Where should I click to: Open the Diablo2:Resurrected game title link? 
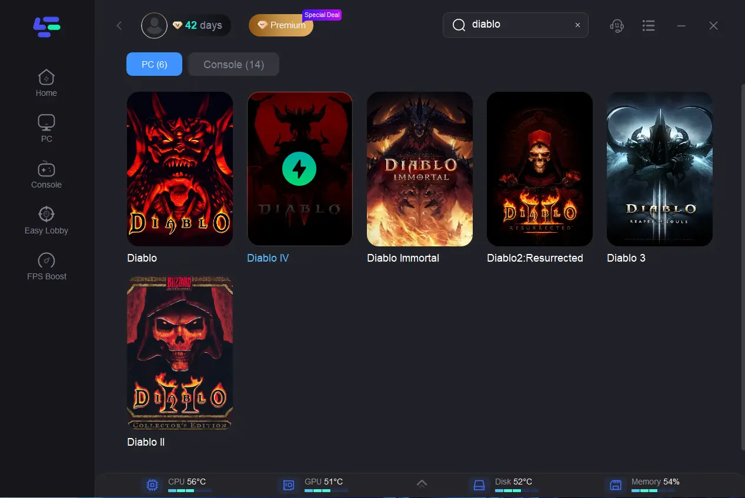pos(534,258)
